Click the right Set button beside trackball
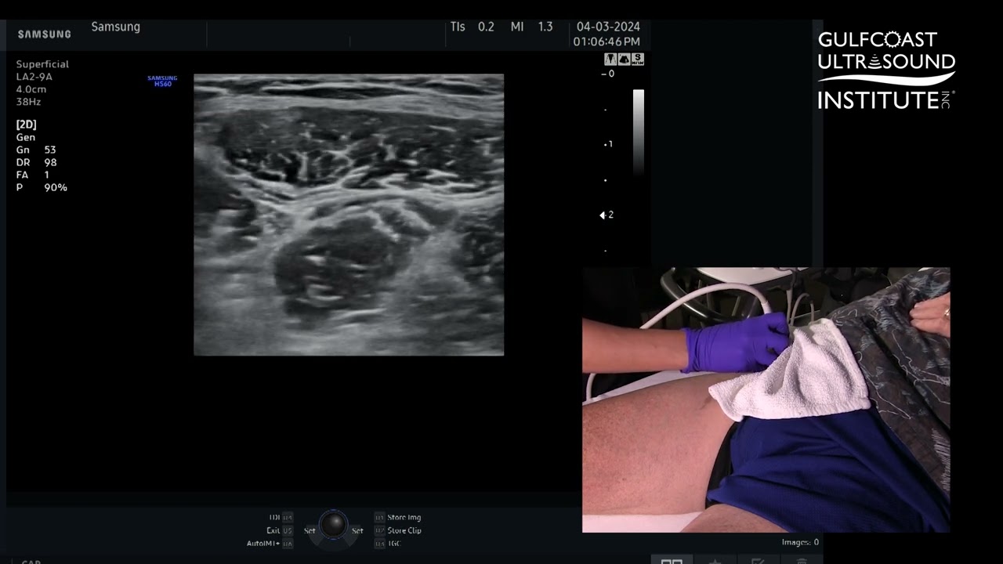1003x564 pixels. click(357, 530)
